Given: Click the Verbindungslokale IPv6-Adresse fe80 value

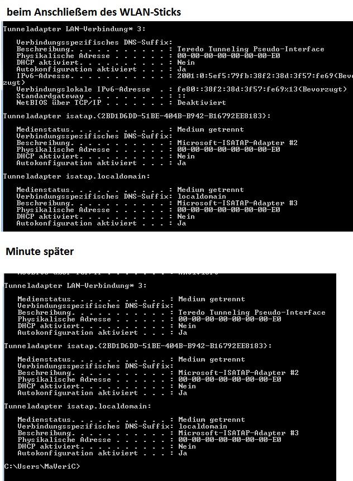Looking at the screenshot, I should coord(262,89).
